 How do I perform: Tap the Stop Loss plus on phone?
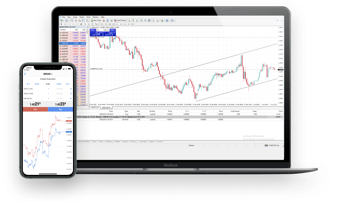[x=71, y=89]
